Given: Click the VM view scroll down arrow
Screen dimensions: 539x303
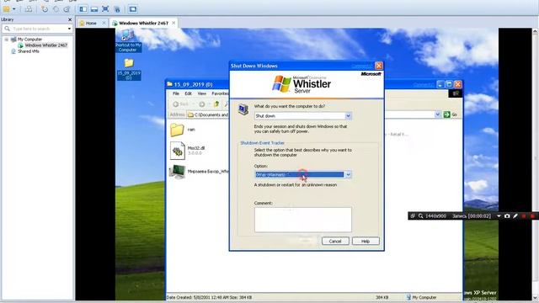Looking at the screenshot, I should (x=536, y=297).
